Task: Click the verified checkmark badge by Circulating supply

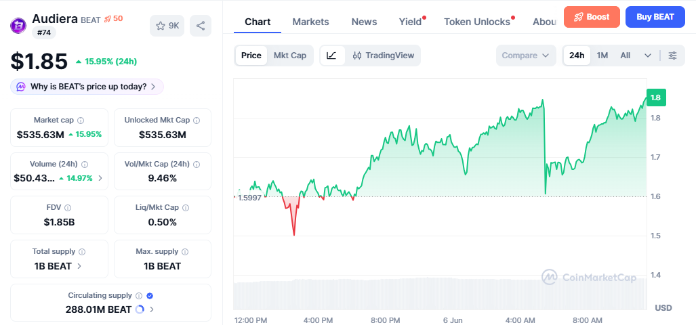Action: point(150,296)
